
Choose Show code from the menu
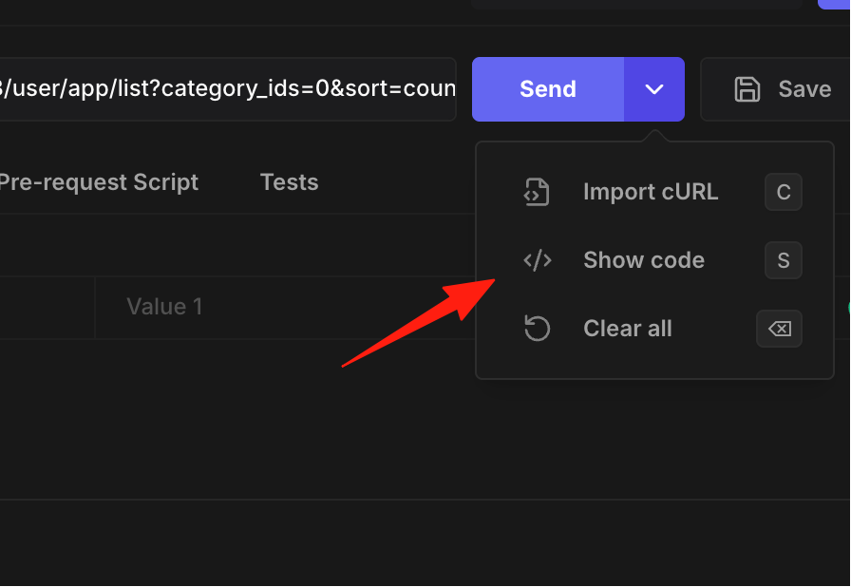pos(654,260)
